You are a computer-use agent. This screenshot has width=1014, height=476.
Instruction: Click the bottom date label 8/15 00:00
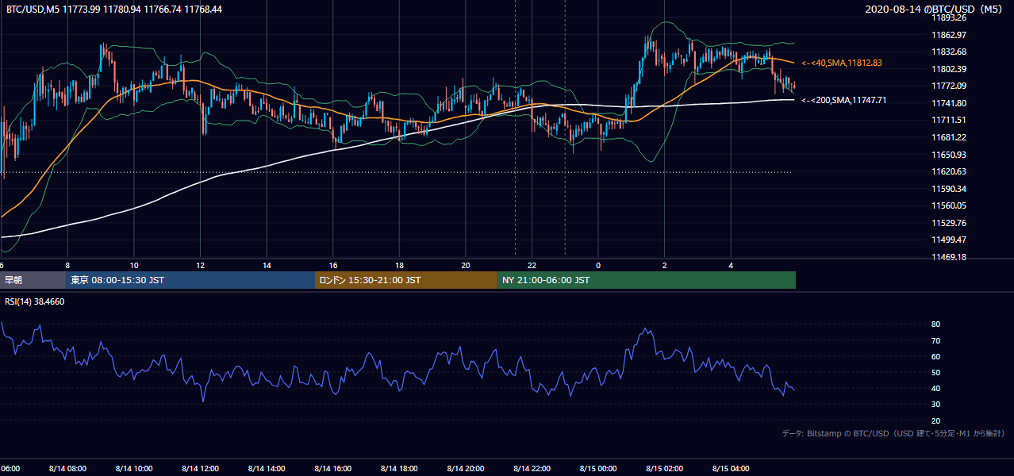(598, 468)
